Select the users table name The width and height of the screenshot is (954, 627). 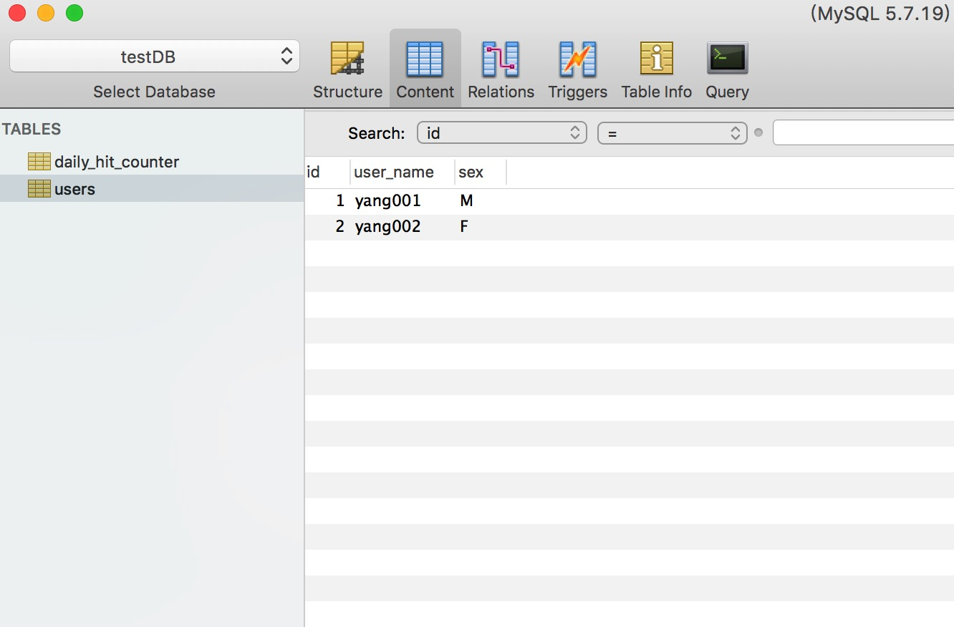pos(74,189)
